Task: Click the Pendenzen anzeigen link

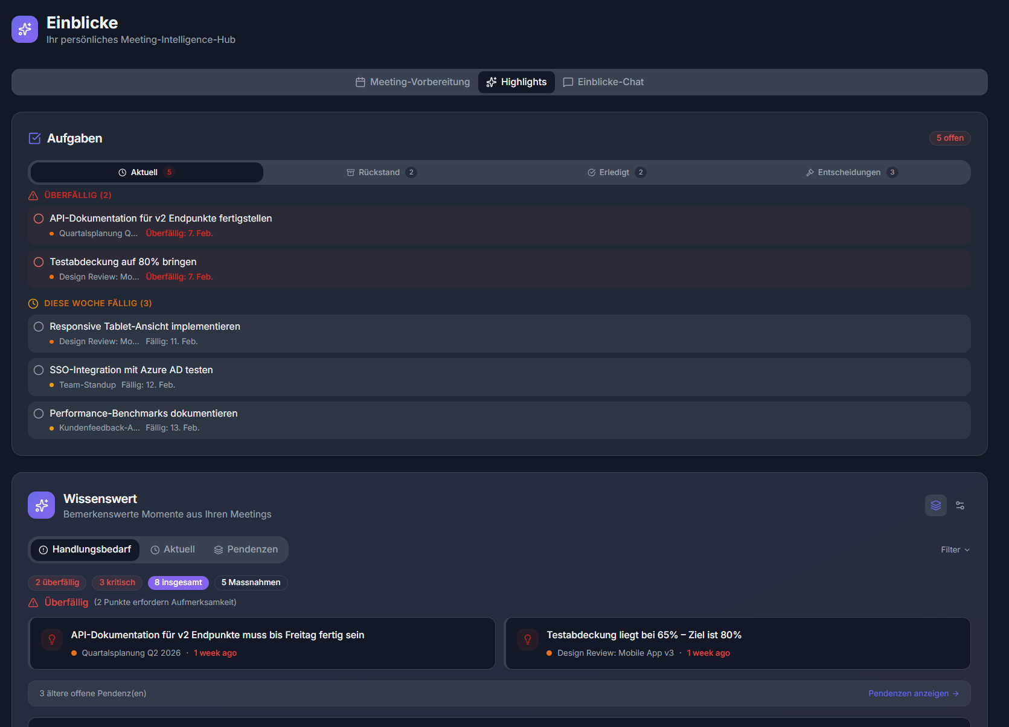Action: (913, 694)
